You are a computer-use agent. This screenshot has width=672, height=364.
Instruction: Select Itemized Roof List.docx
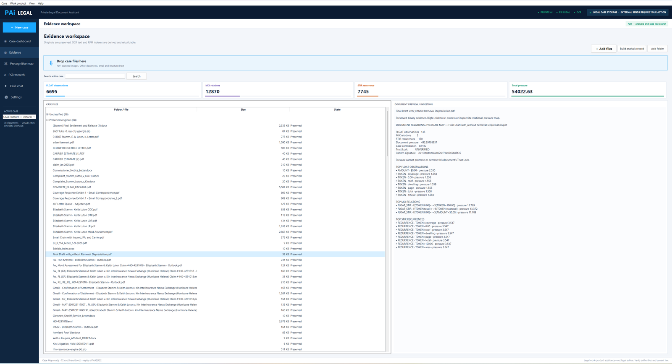coord(215,333)
